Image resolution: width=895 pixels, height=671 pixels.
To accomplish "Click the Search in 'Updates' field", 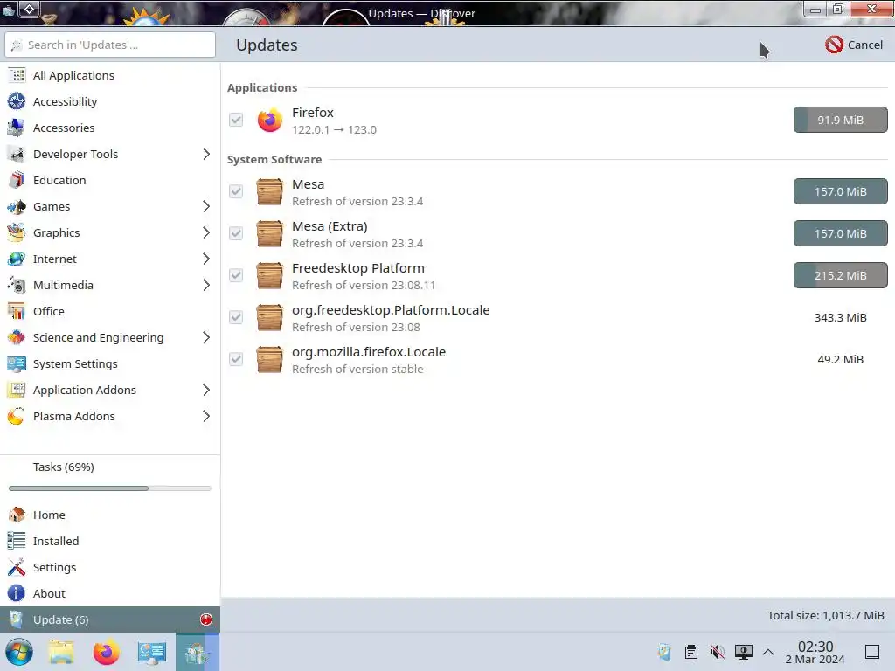I will [x=110, y=45].
